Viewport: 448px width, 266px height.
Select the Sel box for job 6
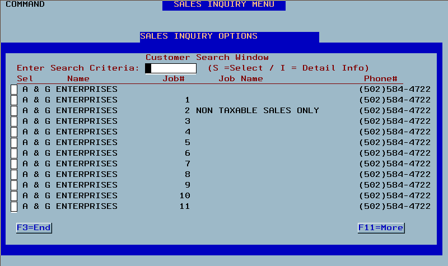(14, 153)
